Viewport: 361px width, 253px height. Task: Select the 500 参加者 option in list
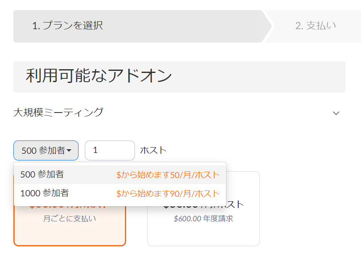point(42,175)
